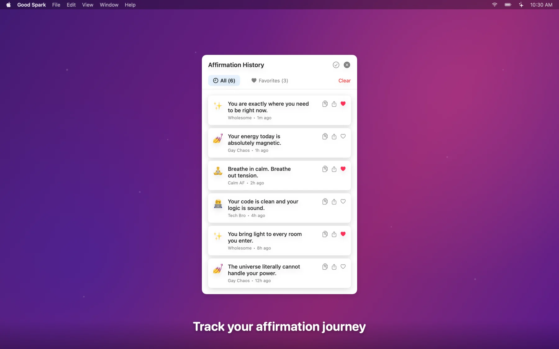Open the Good Spark app menu
Viewport: 559px width, 349px height.
click(x=31, y=5)
